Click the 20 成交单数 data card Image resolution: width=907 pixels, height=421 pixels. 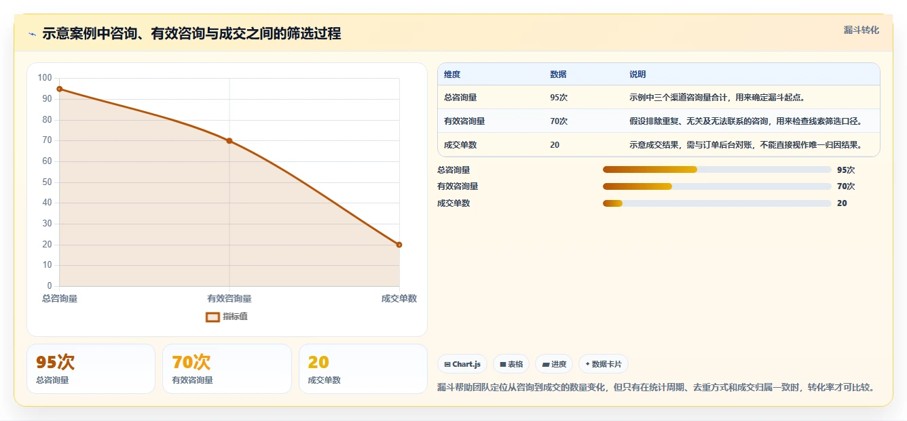363,369
